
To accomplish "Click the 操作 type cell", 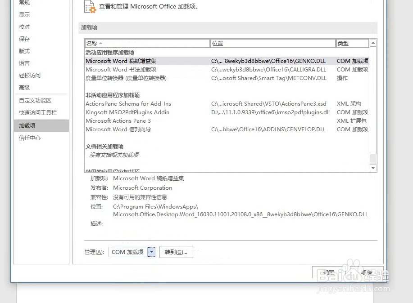I will coord(342,78).
